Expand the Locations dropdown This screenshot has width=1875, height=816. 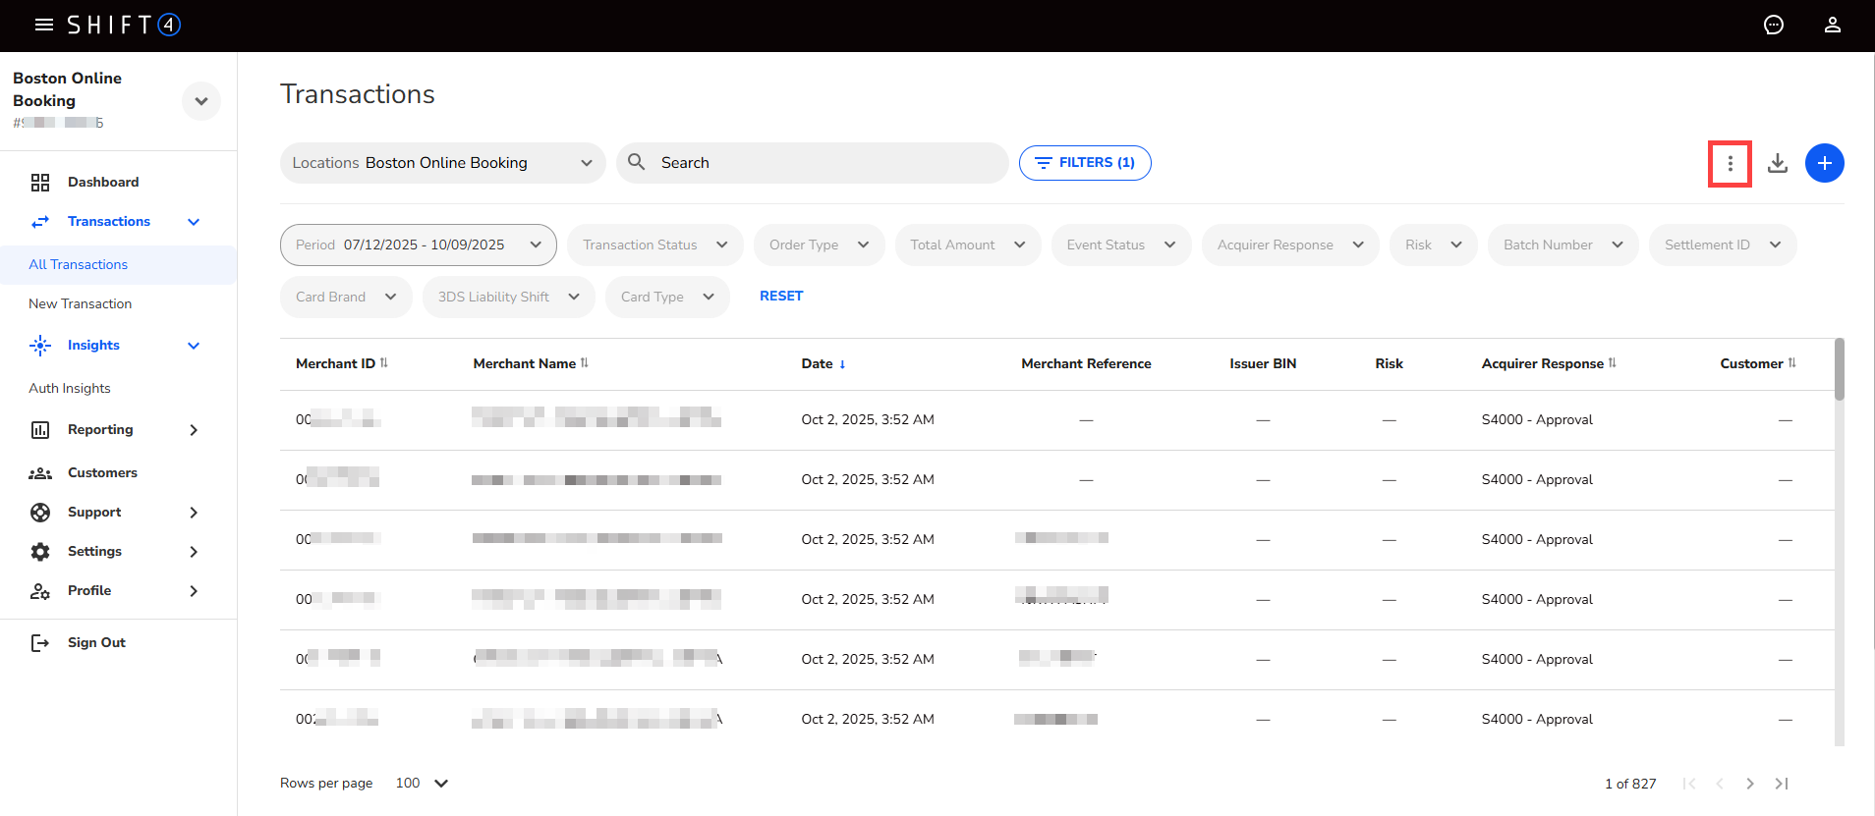pos(442,163)
